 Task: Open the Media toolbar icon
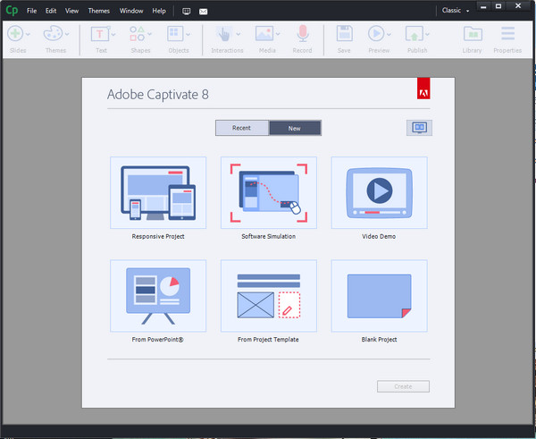pos(264,34)
